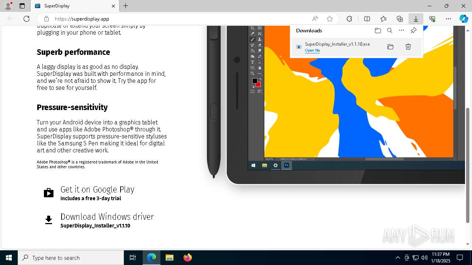
Task: Click the Edge taskbar icon
Action: coord(152,258)
